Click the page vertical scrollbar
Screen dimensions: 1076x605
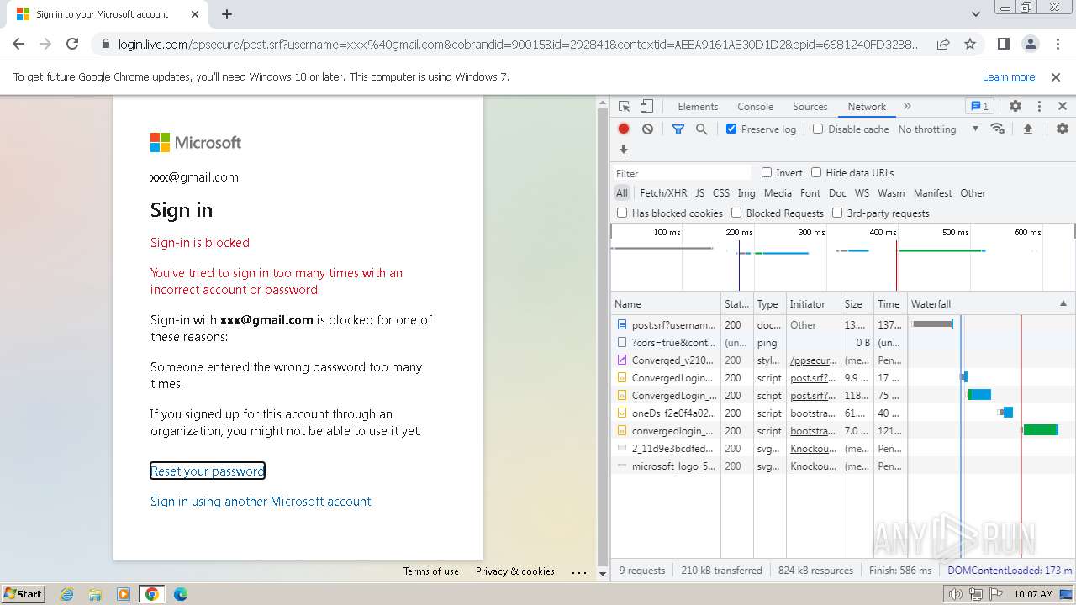pos(602,337)
